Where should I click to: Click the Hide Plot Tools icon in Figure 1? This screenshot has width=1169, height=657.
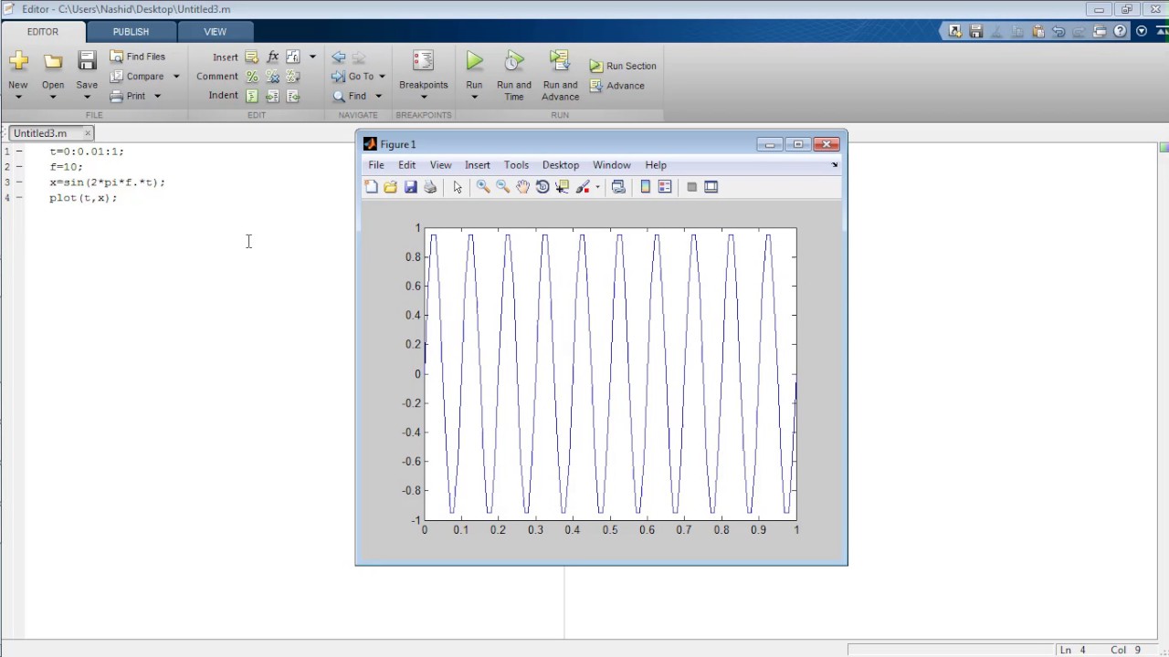pos(691,187)
